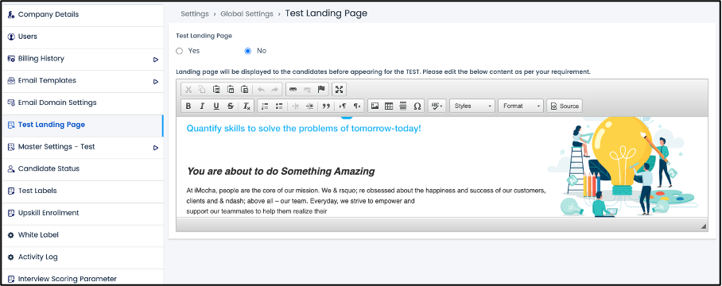Insert an anchor with the flag icon
This screenshot has height=286, width=722.
point(321,90)
